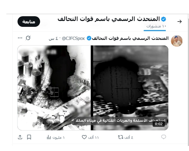The width and height of the screenshot is (189, 151).
Task: Click the back arrow icon
Action: pos(179,22)
